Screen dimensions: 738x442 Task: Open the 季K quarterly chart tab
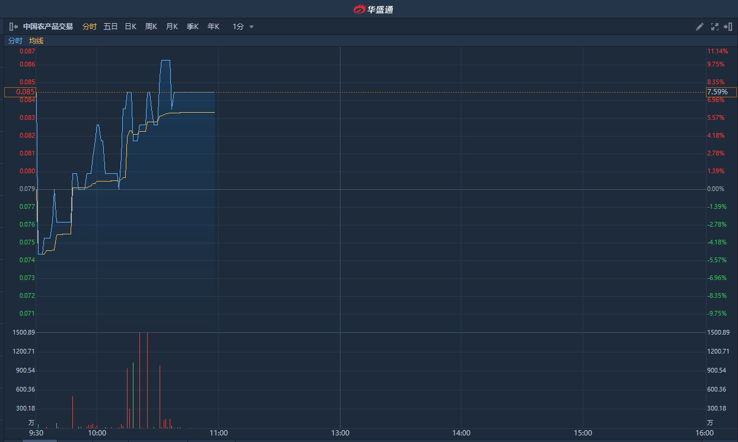click(193, 27)
